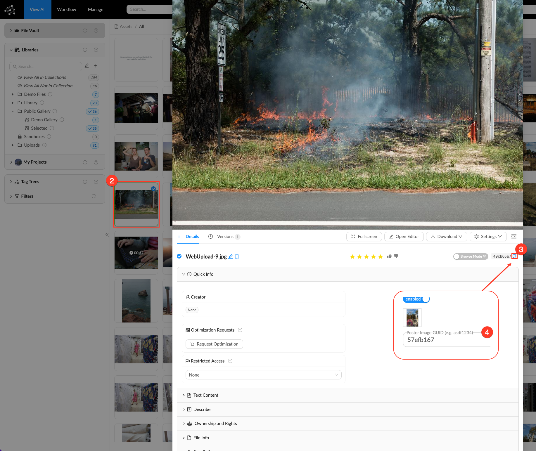Copy the asset GUID 49cb66e7

[x=514, y=256]
